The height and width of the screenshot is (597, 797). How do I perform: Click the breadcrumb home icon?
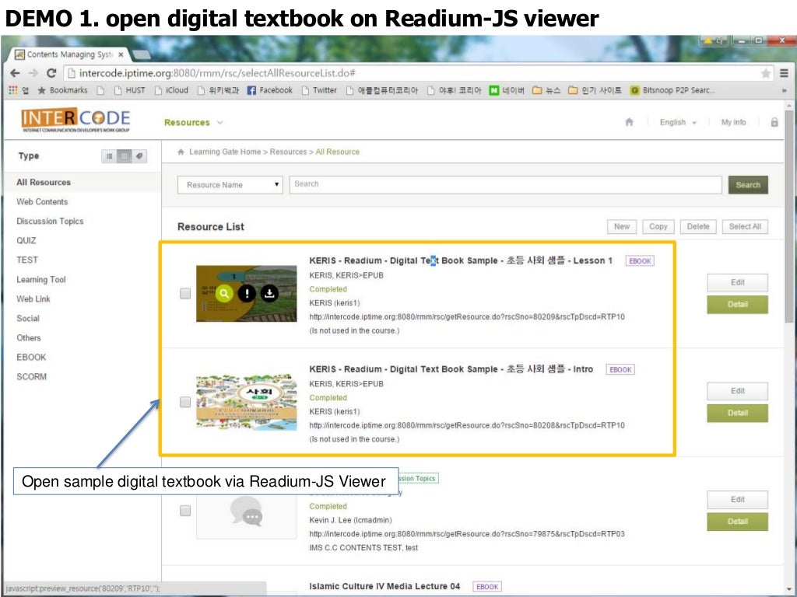click(x=181, y=152)
